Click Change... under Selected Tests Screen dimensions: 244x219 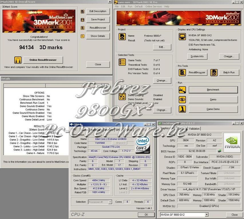click(x=162, y=81)
